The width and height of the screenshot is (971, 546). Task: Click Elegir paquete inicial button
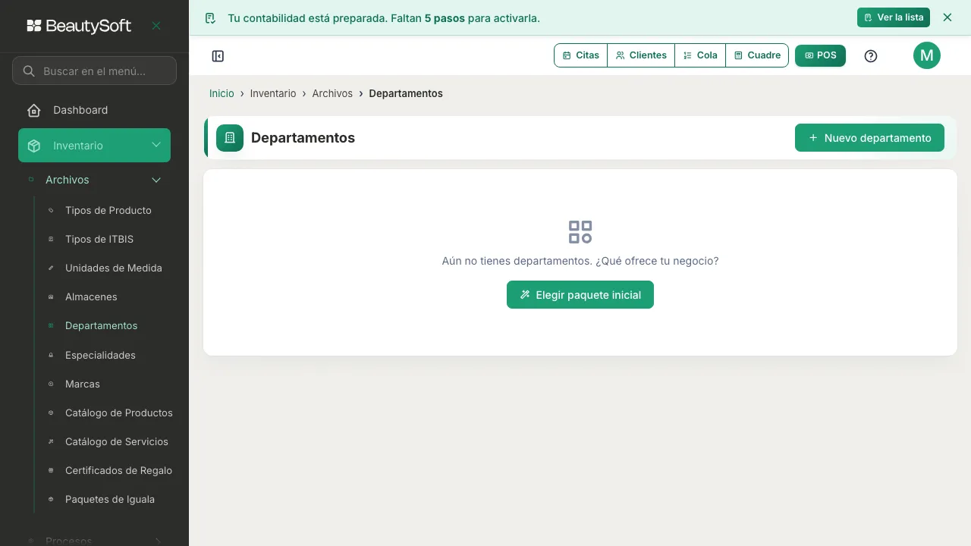pyautogui.click(x=580, y=295)
